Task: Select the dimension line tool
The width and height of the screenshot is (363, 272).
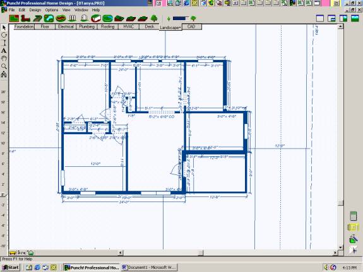Action: click(4, 43)
